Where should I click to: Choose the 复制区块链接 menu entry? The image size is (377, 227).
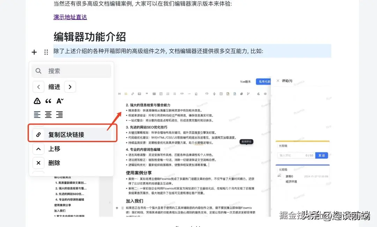(72, 134)
